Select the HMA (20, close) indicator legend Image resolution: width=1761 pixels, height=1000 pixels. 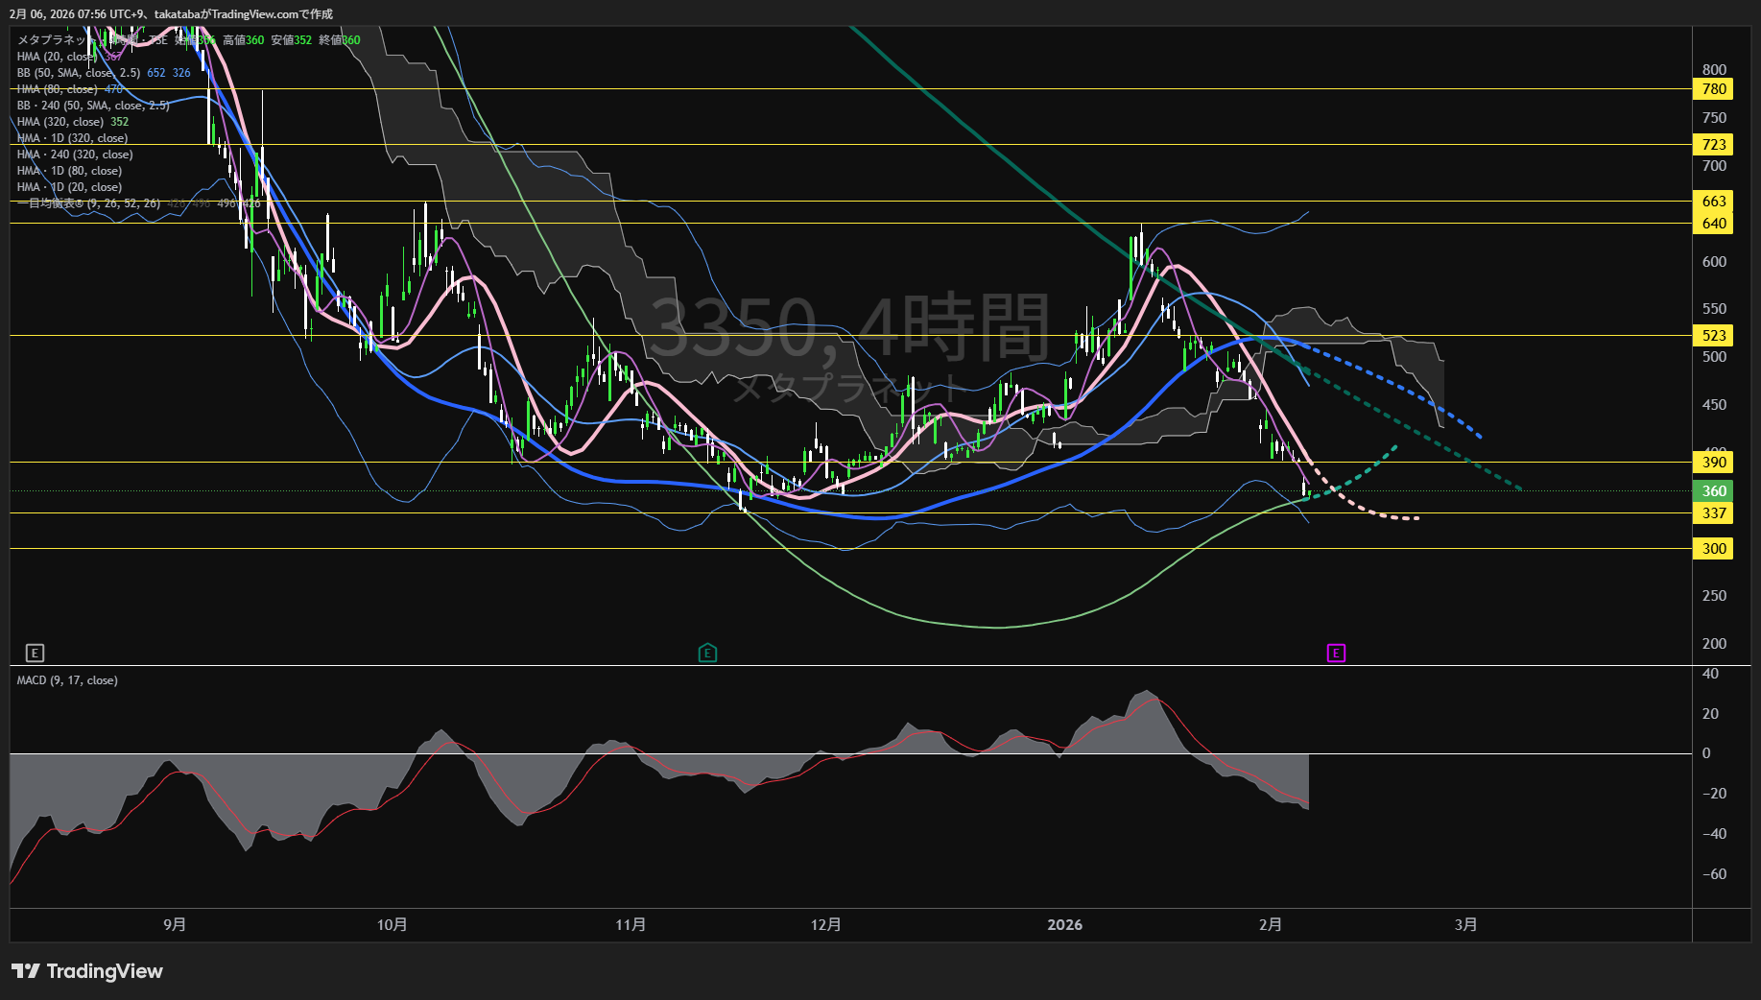58,57
